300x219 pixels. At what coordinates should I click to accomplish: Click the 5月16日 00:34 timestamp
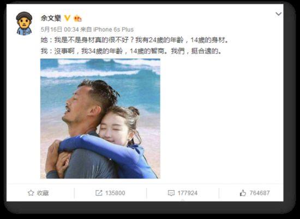[59, 29]
